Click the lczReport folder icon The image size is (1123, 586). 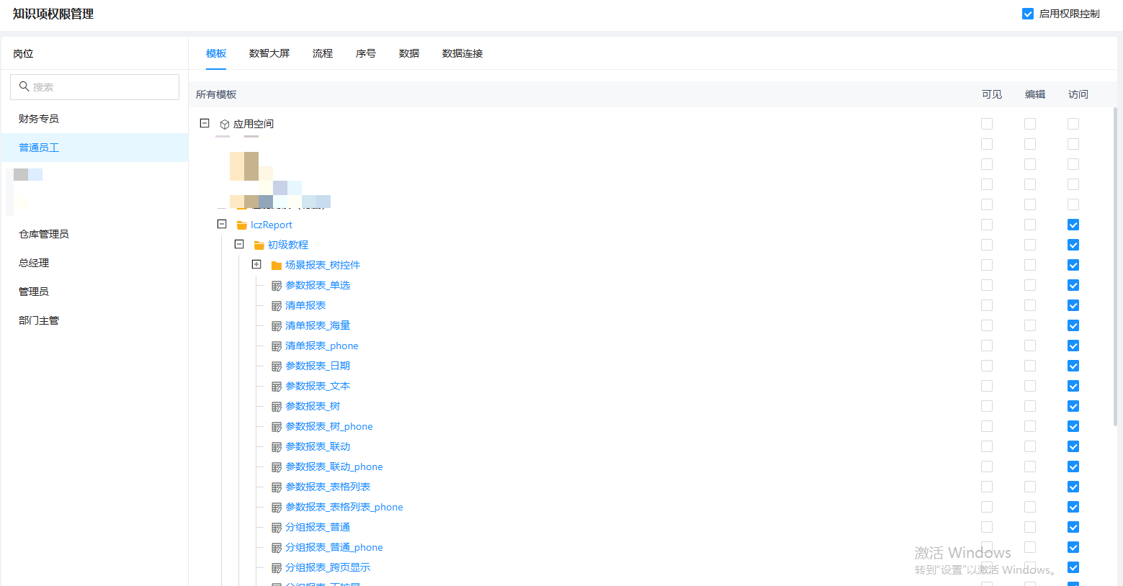(x=242, y=225)
